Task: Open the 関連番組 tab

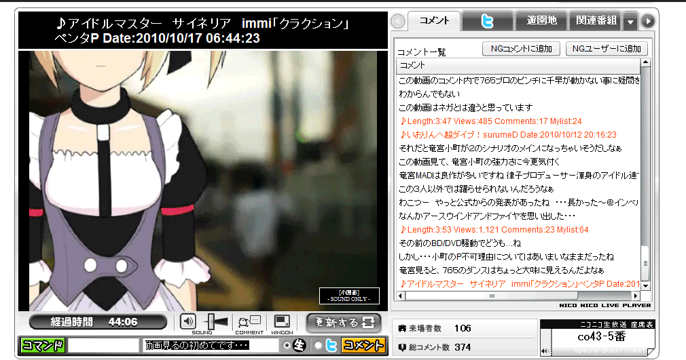Action: click(596, 20)
